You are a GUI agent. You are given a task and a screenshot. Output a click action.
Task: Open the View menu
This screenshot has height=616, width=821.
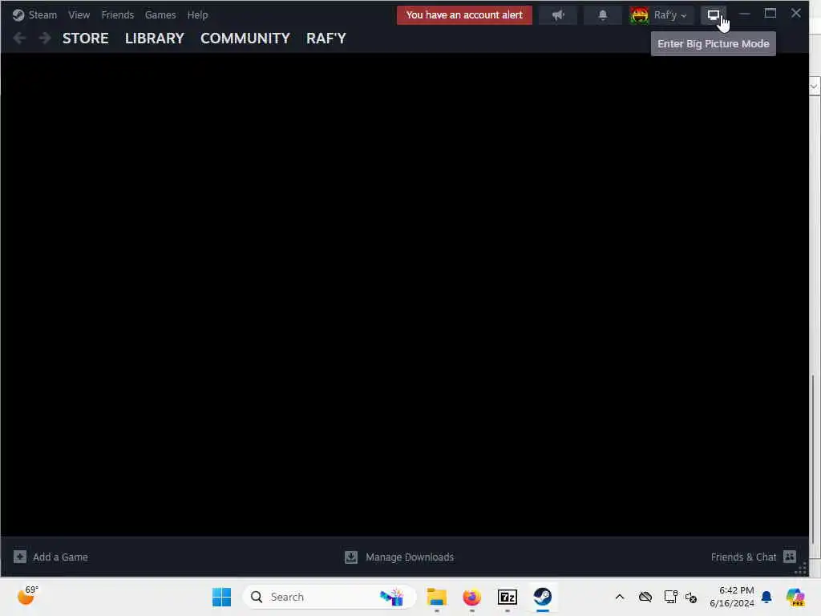pyautogui.click(x=79, y=14)
